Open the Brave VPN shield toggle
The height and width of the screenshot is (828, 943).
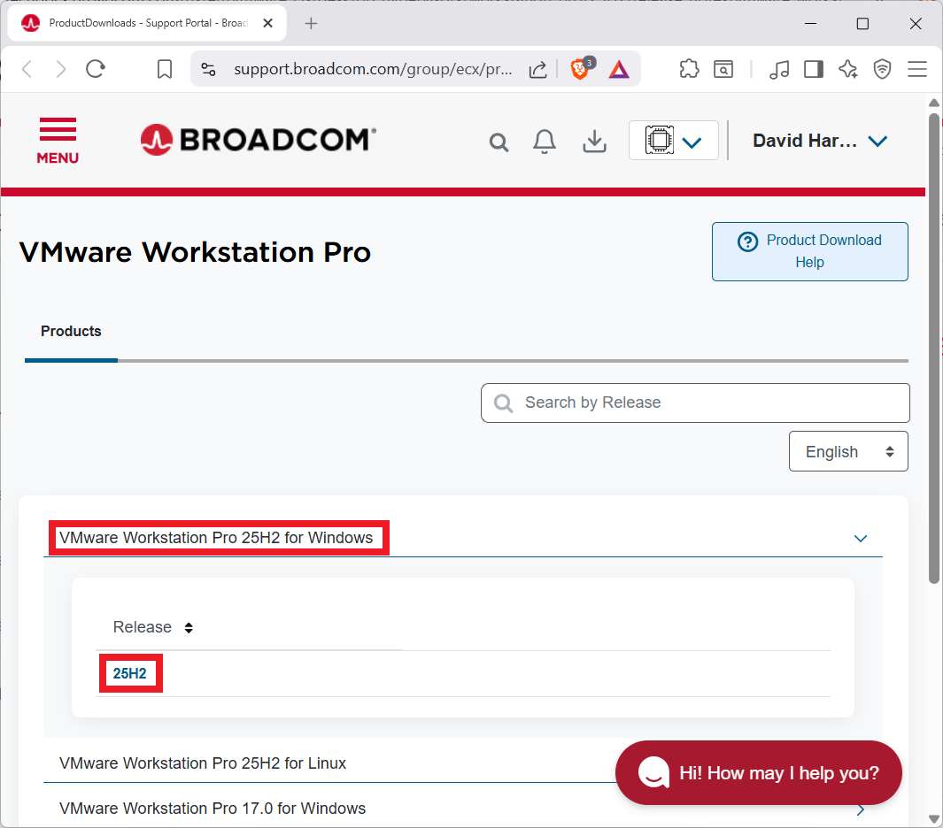pyautogui.click(x=882, y=68)
